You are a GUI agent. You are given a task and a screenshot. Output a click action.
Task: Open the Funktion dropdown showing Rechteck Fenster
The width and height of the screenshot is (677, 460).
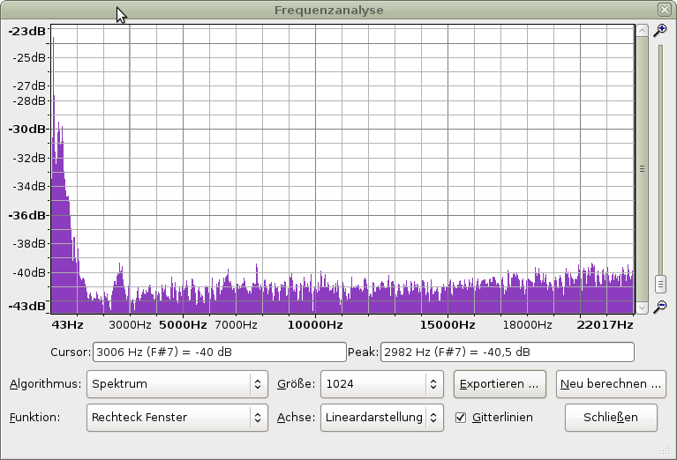click(177, 417)
